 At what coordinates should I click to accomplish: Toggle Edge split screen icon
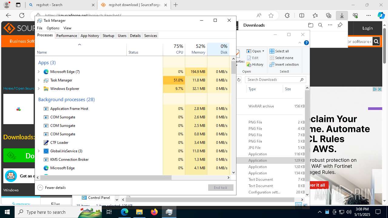302,15
